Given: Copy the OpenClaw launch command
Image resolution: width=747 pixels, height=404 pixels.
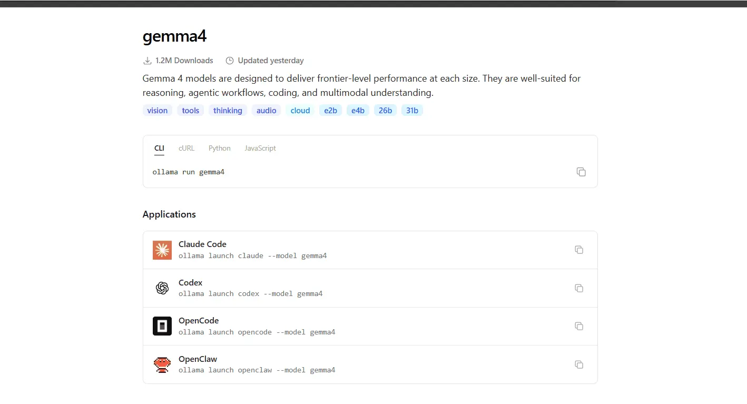Looking at the screenshot, I should pyautogui.click(x=579, y=364).
